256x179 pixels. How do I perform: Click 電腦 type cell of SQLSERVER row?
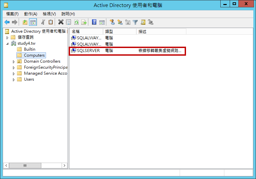[x=109, y=51]
